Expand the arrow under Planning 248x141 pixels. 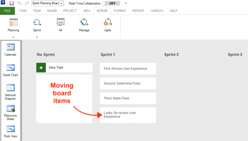pyautogui.click(x=13, y=37)
